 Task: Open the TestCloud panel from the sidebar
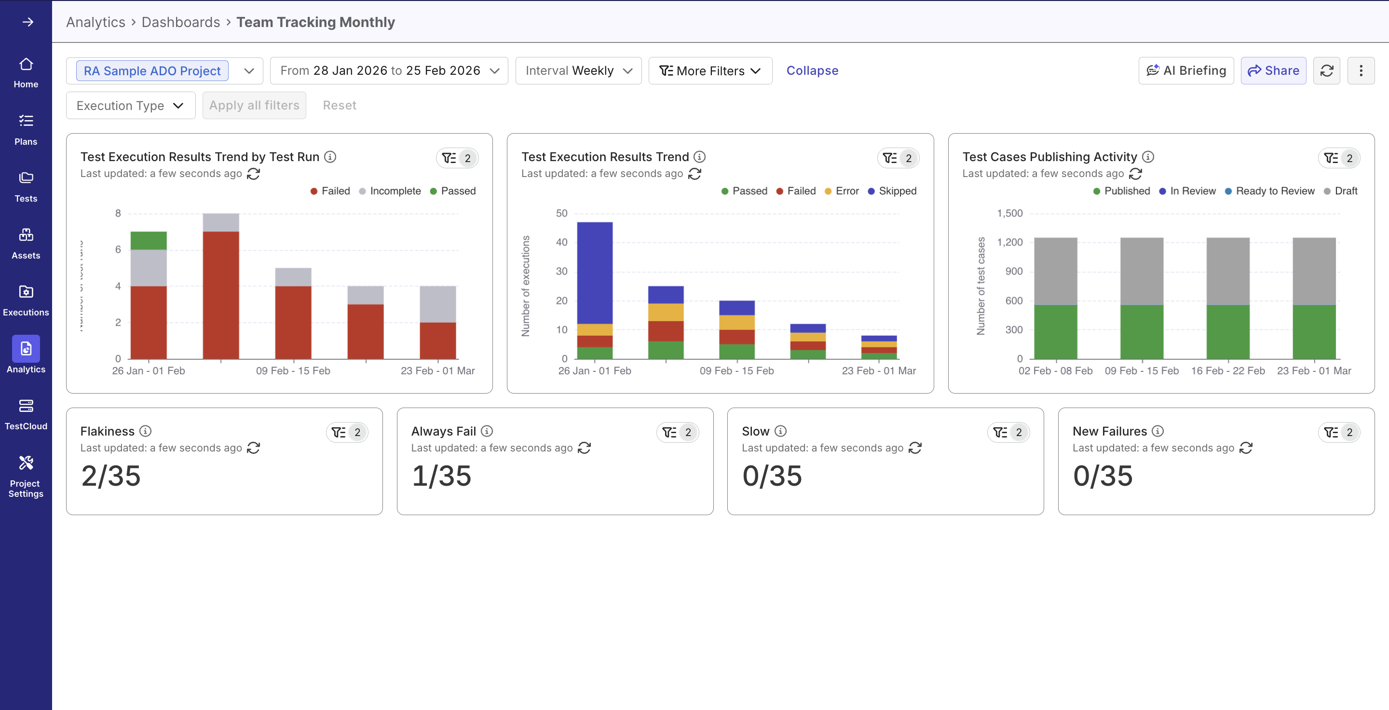[x=26, y=413]
